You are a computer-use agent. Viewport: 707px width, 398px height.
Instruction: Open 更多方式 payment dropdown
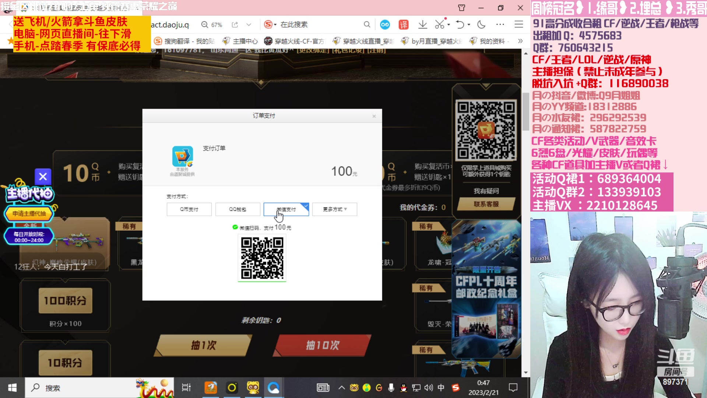(x=335, y=209)
